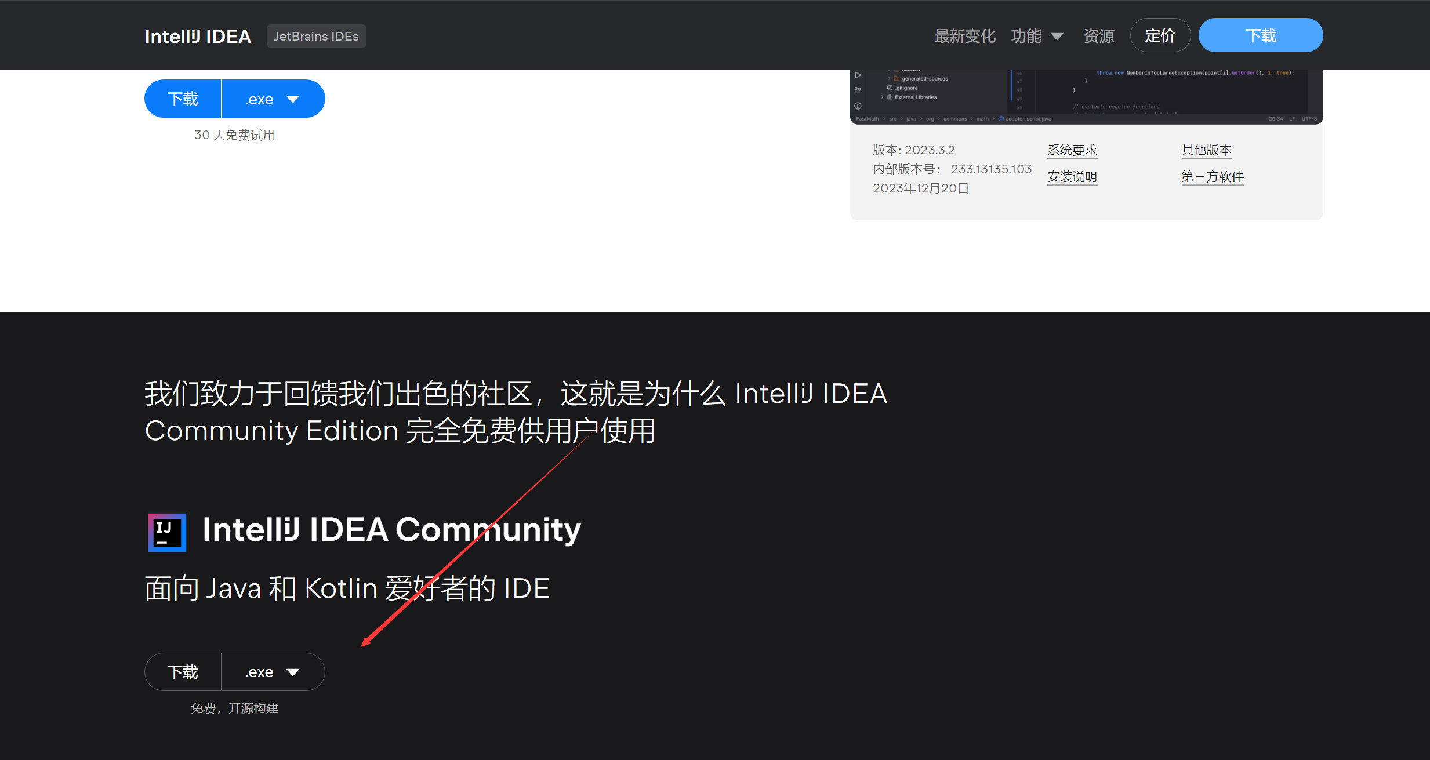Expand the blue .exe format dropdown
This screenshot has height=760, width=1430.
click(273, 99)
